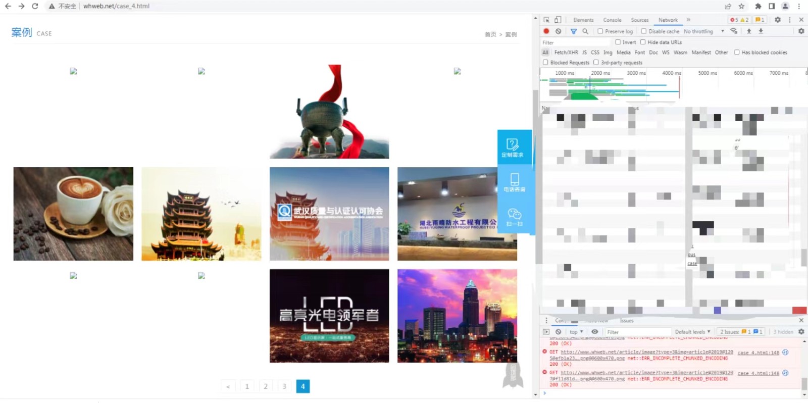Open the top JavaScript context selector
808x403 pixels.
click(x=576, y=332)
